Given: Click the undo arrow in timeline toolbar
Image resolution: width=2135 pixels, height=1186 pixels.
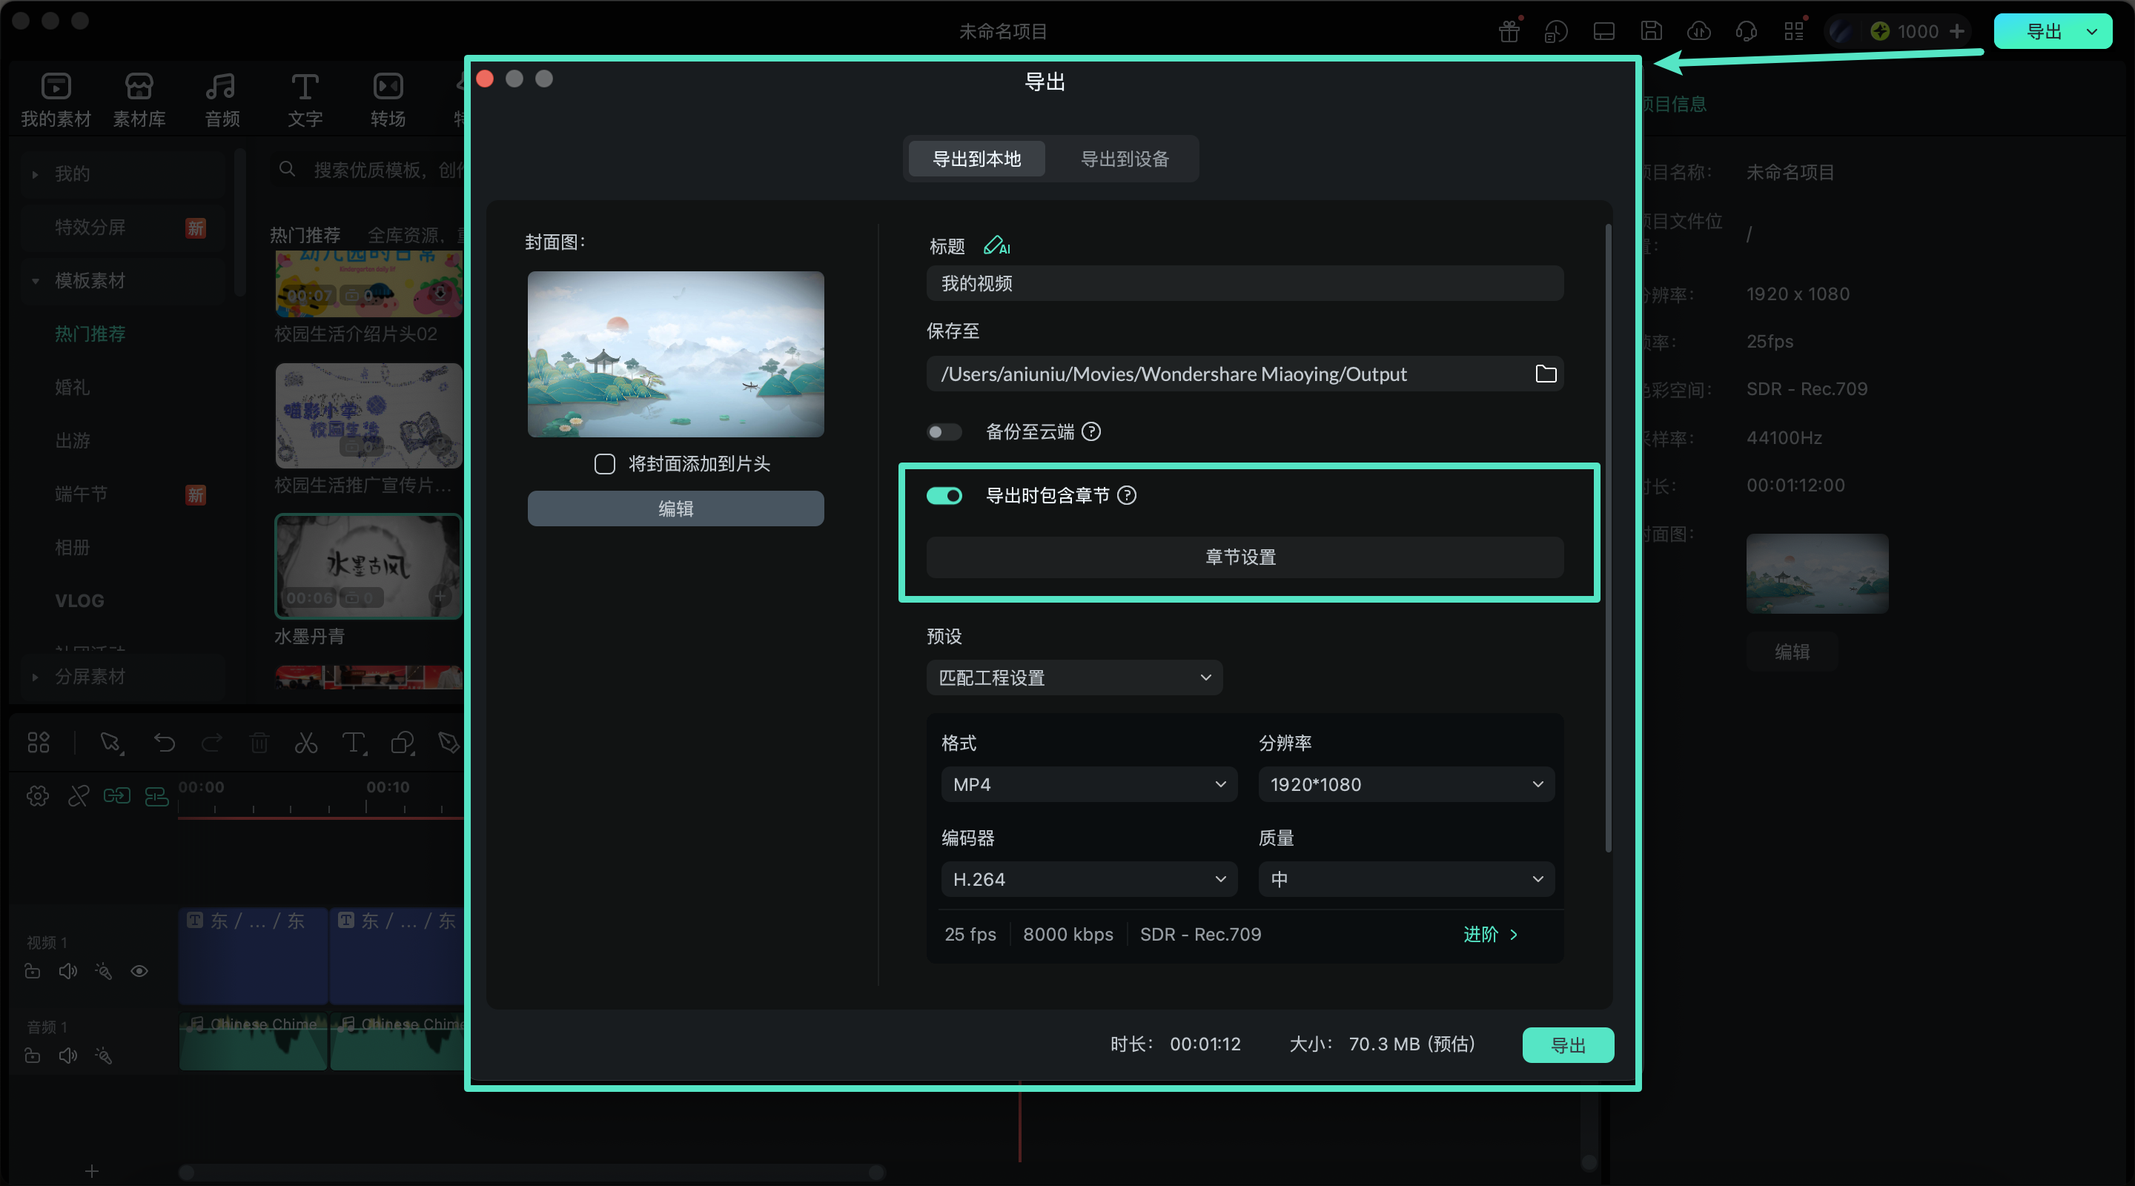Looking at the screenshot, I should pyautogui.click(x=164, y=743).
